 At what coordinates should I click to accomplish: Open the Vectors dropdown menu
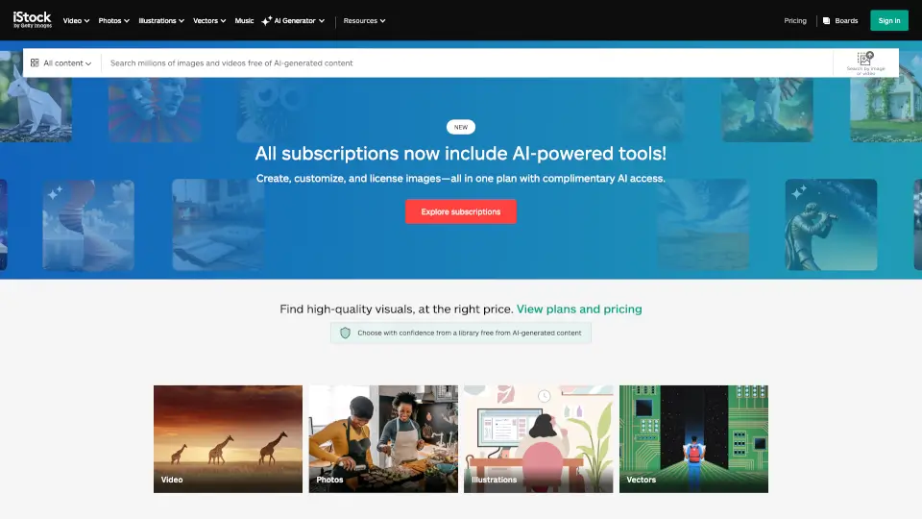(209, 20)
